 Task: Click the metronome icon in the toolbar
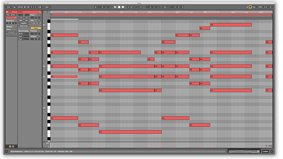point(40,7)
